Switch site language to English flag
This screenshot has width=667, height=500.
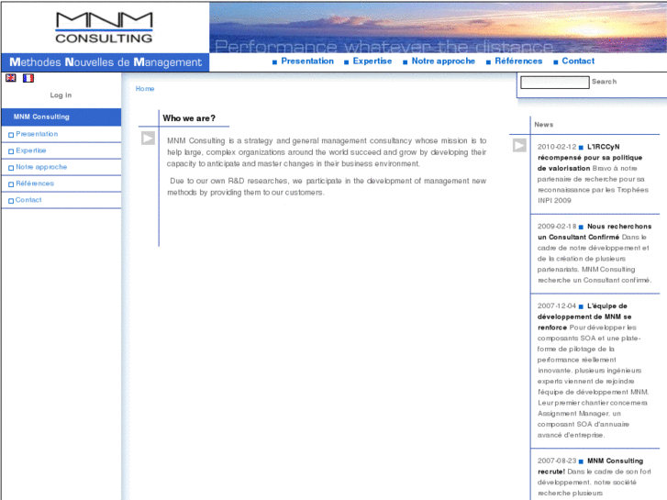click(11, 78)
